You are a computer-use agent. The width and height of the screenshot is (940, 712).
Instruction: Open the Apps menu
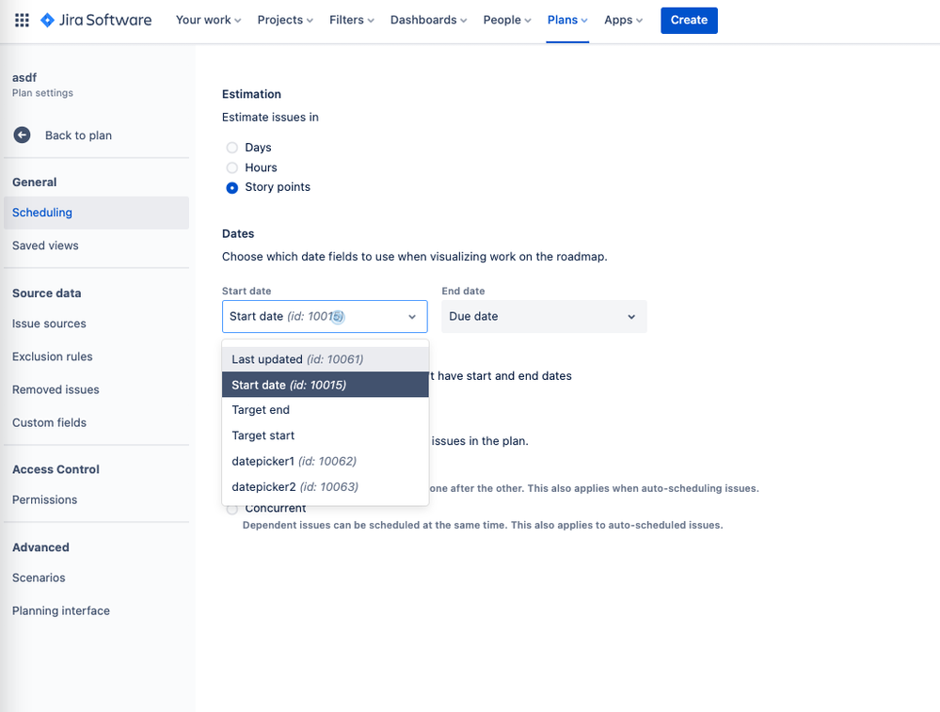621,20
